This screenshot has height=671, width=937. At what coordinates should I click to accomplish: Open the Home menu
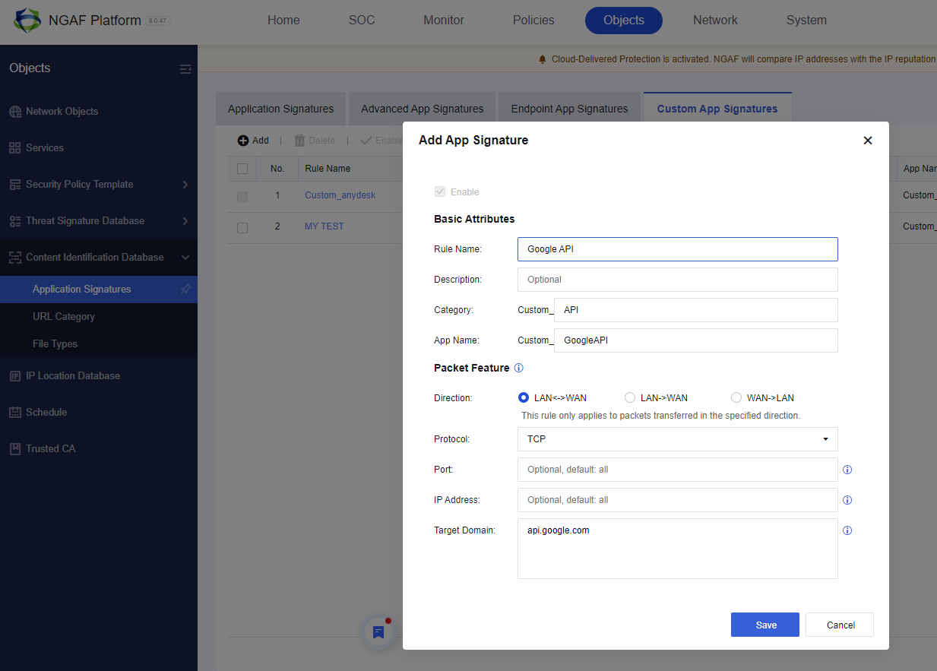pos(283,21)
